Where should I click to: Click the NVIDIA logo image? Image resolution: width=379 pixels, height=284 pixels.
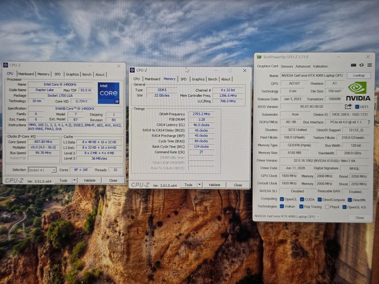tap(358, 91)
